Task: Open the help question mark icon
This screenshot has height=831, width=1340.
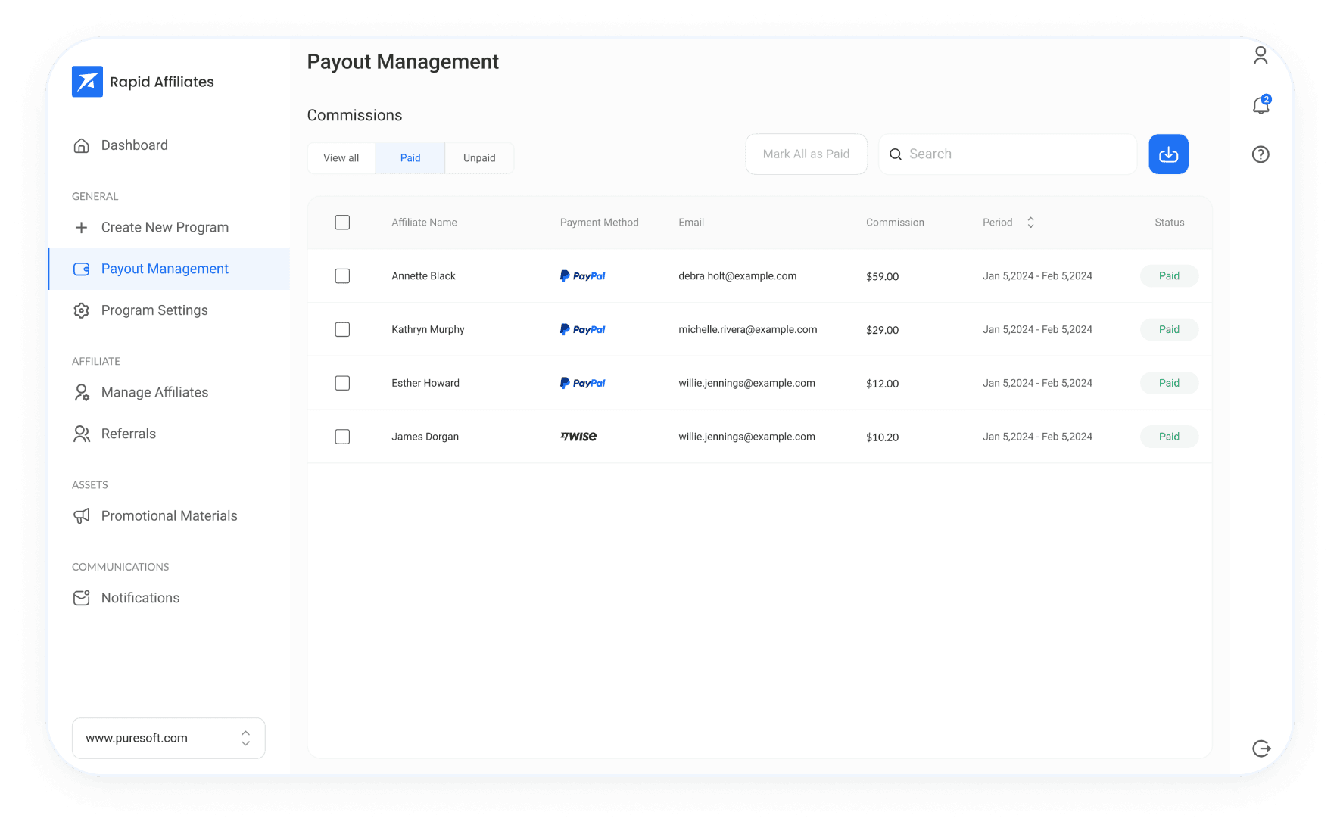Action: [x=1261, y=154]
